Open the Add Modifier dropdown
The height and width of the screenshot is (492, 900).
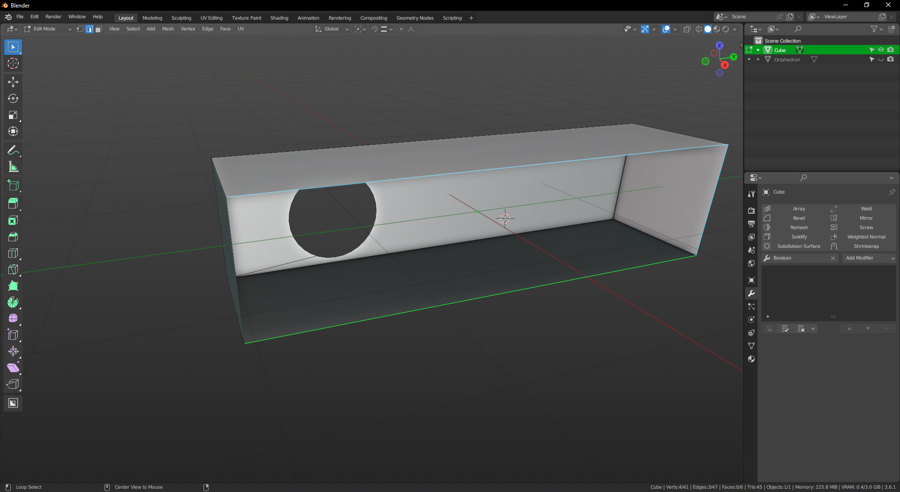[870, 258]
